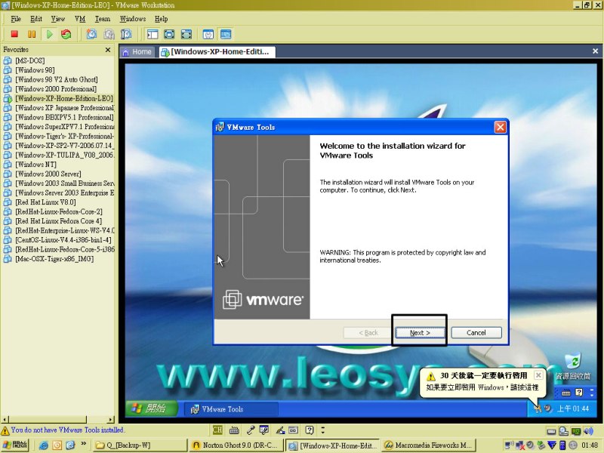Select [Red Hat Linux Fedora Core 4] favorite
Screen dimensions: 604x453
59,221
